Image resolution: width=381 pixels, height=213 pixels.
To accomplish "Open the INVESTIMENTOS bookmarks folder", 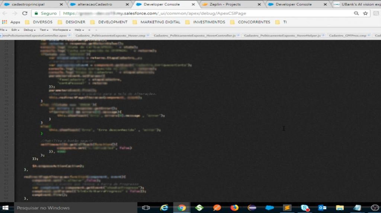I will [x=205, y=22].
